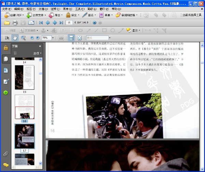Click the green help sidebar icon
The height and width of the screenshot is (172, 205).
pyautogui.click(x=5, y=93)
